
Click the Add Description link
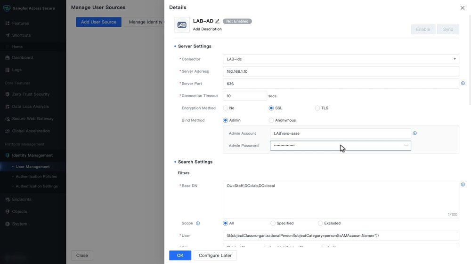pos(207,29)
